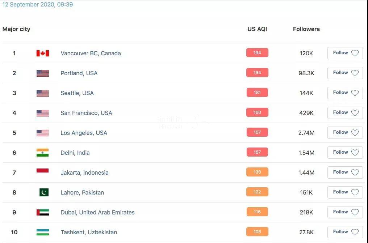Follow Vancouver BC, Canada
The image size is (368, 243).
tap(345, 53)
